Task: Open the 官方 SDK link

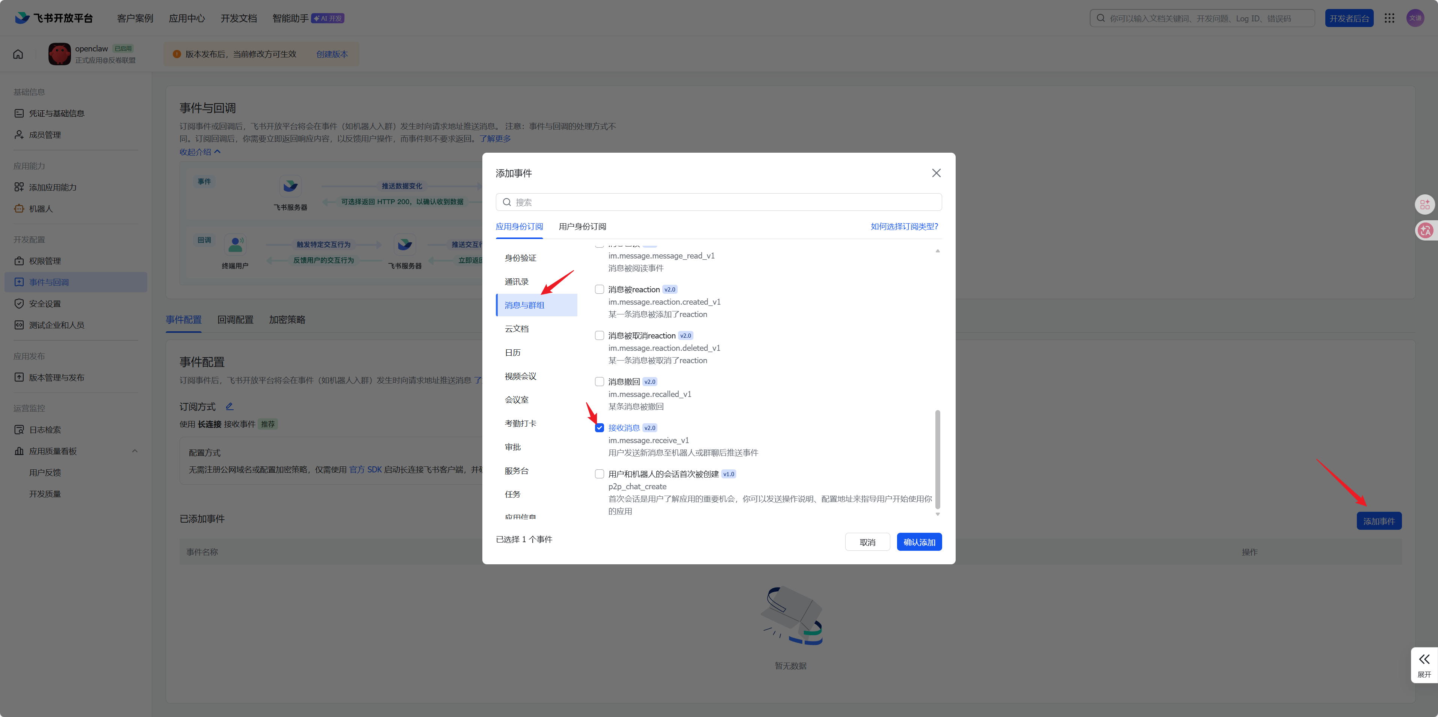Action: (x=366, y=469)
